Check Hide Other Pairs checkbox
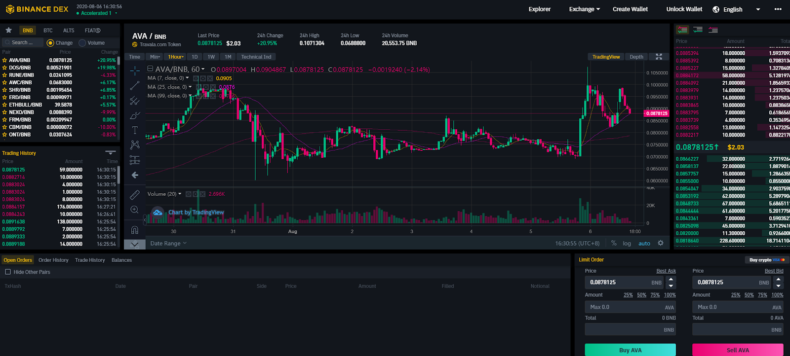The width and height of the screenshot is (790, 356). 8,272
